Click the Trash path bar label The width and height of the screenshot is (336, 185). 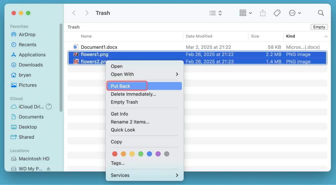[x=74, y=27]
